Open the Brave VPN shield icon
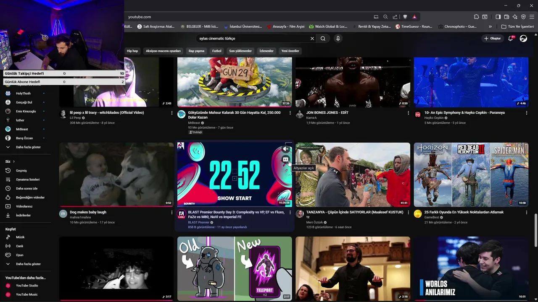The height and width of the screenshot is (302, 538). [x=523, y=17]
